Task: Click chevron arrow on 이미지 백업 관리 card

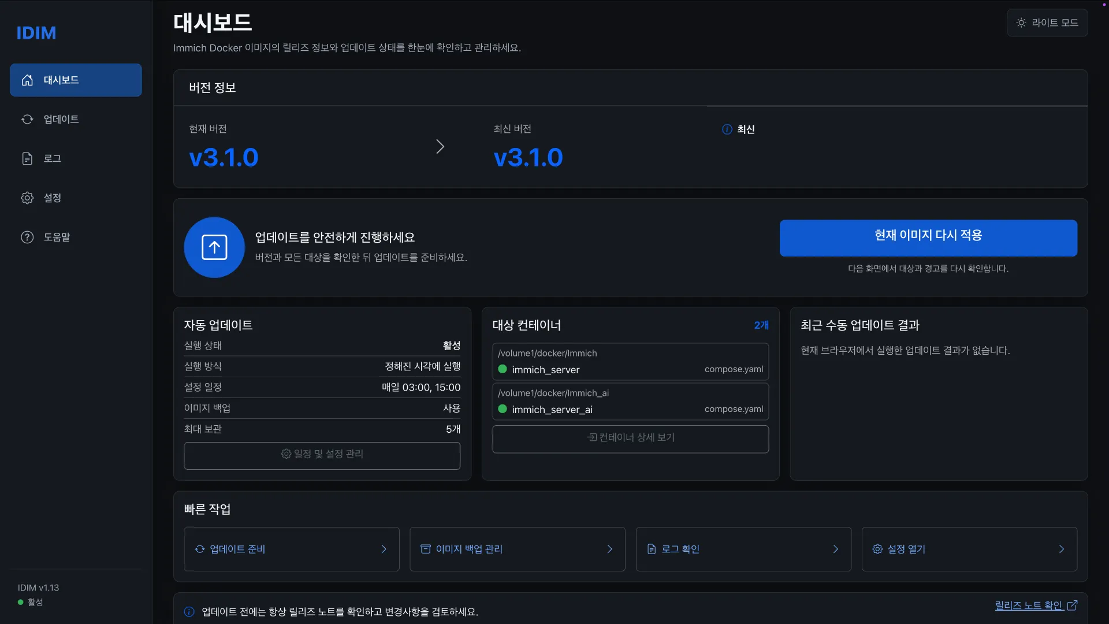Action: pyautogui.click(x=610, y=549)
